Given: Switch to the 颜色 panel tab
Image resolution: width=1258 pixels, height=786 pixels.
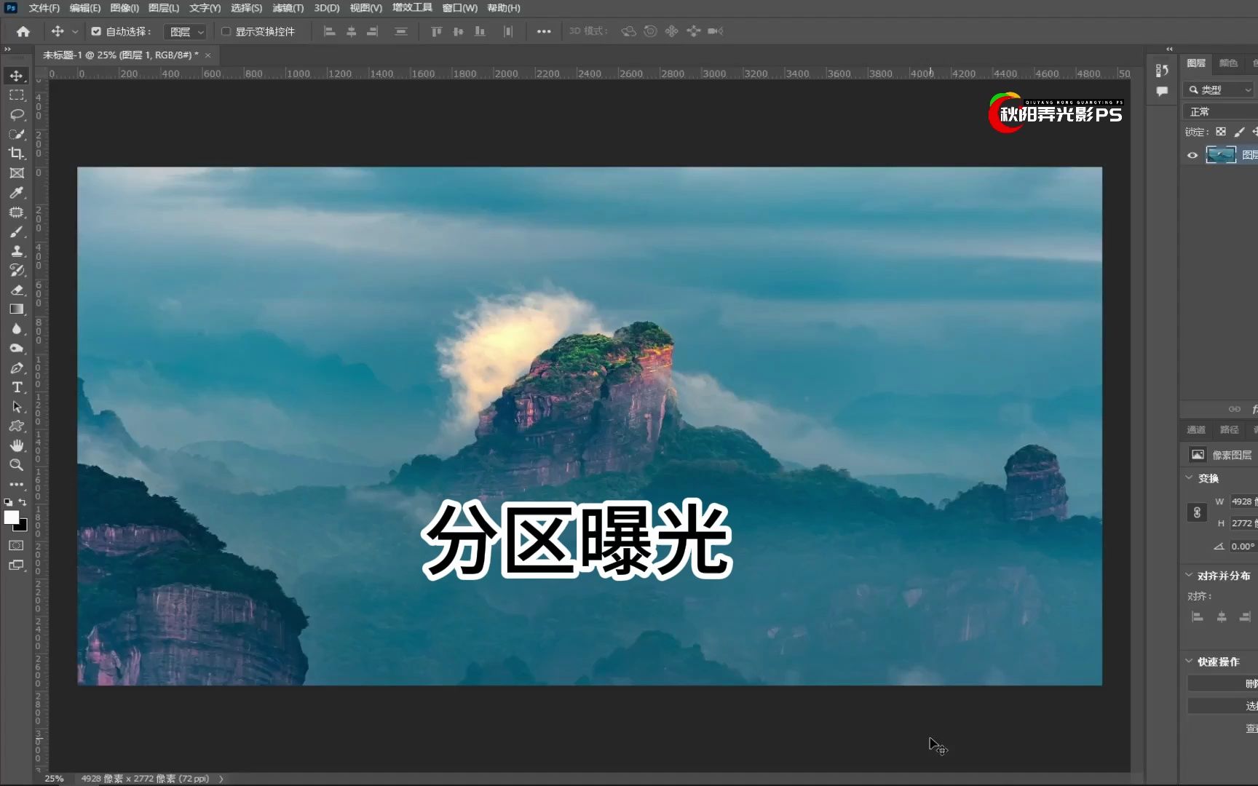Looking at the screenshot, I should (x=1228, y=63).
